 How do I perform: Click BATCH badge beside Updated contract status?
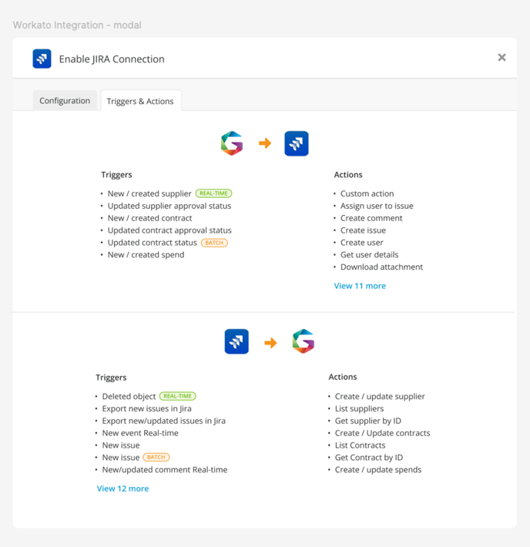214,243
